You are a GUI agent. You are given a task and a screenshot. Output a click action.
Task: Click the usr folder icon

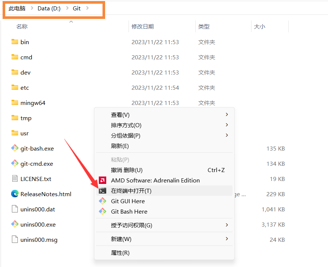(x=14, y=133)
